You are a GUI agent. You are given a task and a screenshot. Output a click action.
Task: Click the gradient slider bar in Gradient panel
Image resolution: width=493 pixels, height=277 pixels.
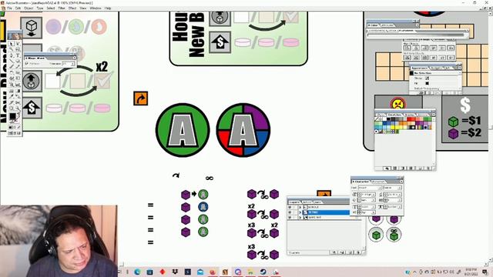tap(416, 35)
